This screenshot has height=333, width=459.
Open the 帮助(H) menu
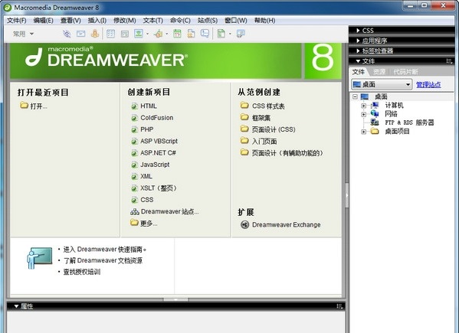[264, 21]
